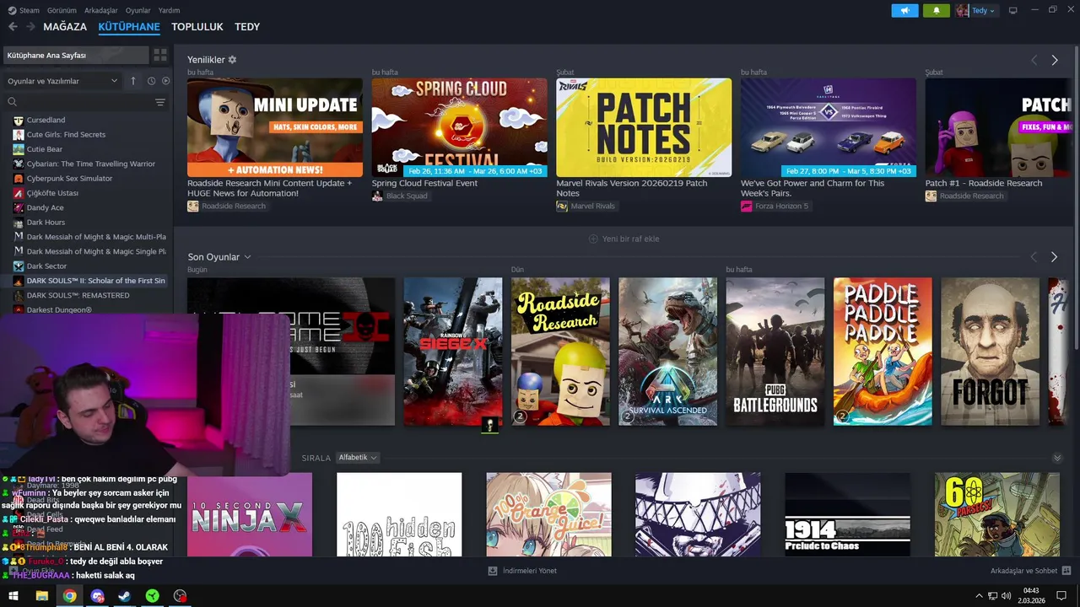Select Cursedland in the game list
Screen dimensions: 1080x607
(46, 121)
